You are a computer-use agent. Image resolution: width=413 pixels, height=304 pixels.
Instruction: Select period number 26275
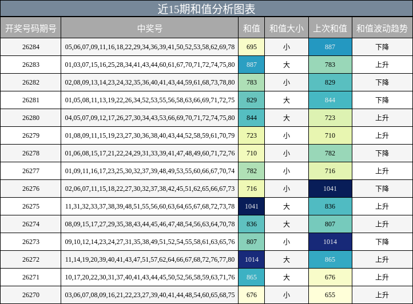pos(31,206)
